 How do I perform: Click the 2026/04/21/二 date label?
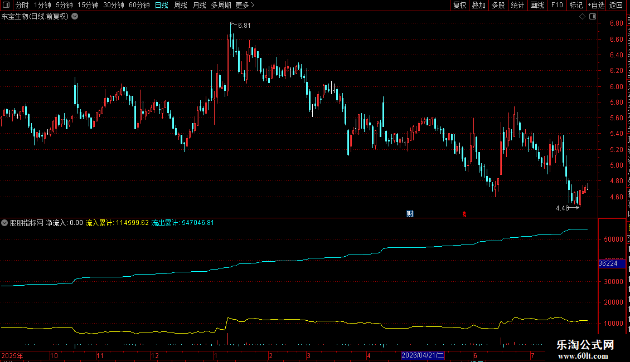coord(423,355)
